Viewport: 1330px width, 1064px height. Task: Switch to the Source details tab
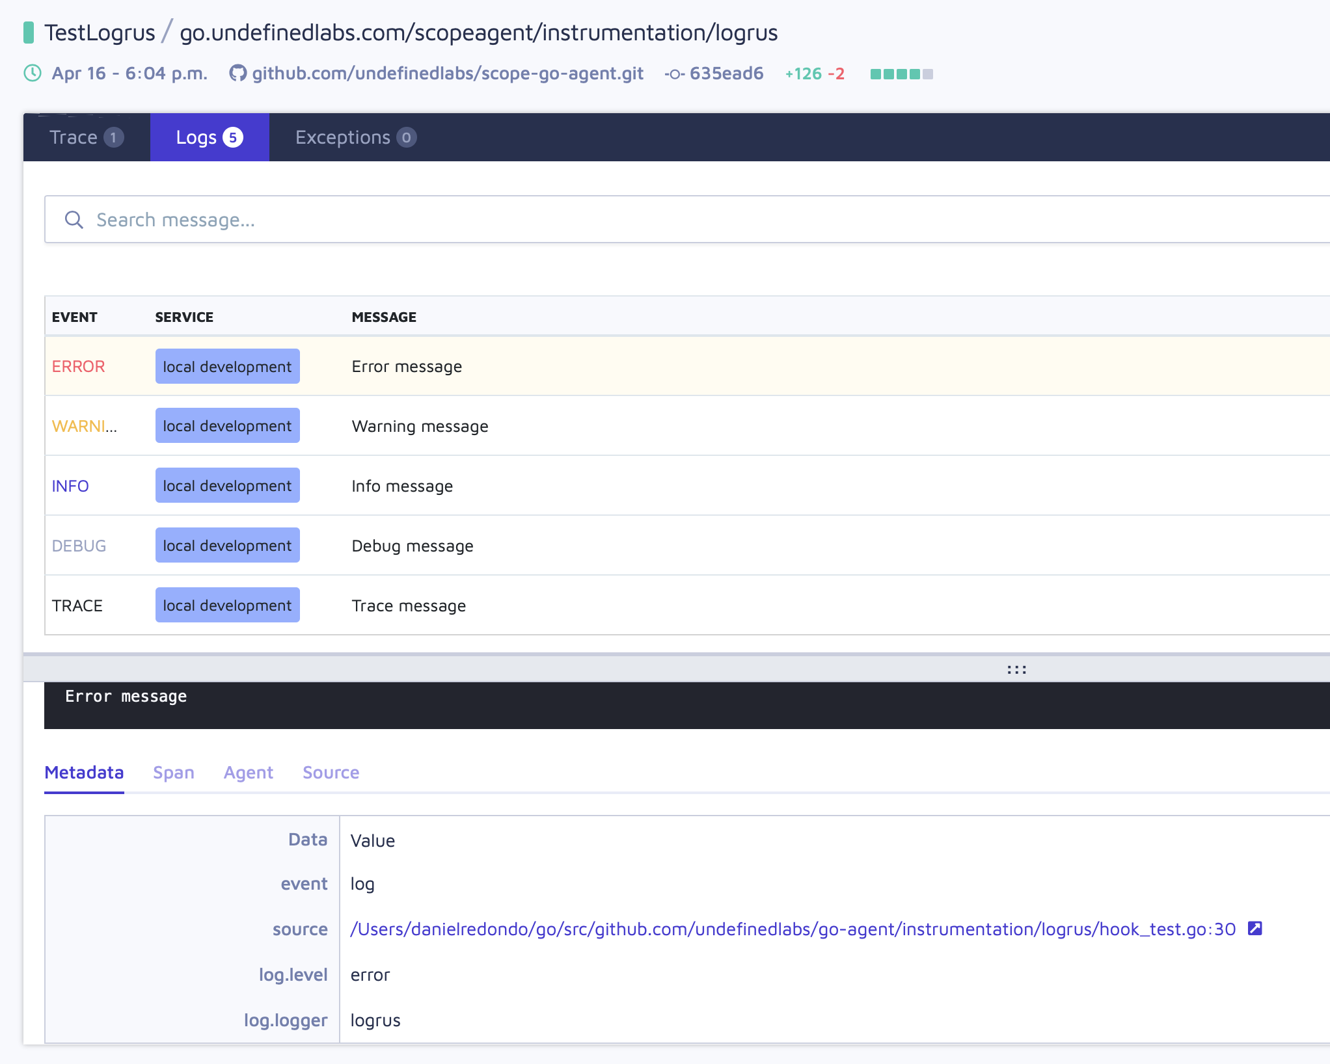[331, 773]
